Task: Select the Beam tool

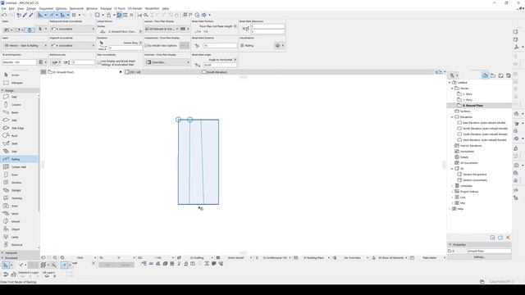Action: pyautogui.click(x=15, y=112)
